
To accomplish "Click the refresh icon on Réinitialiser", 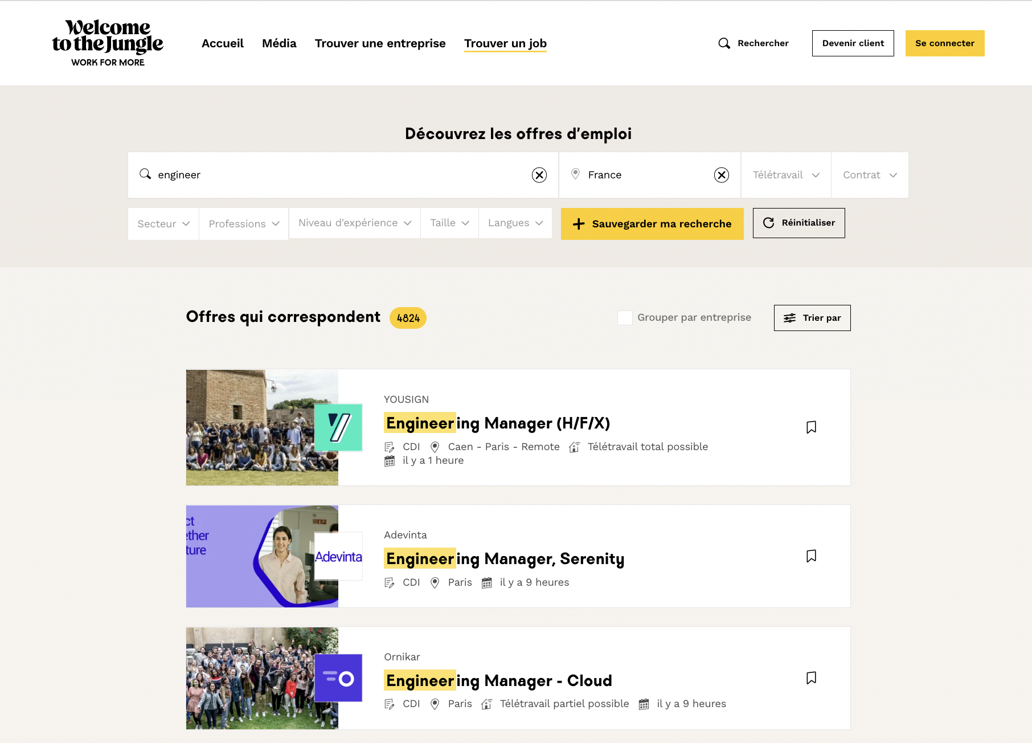I will tap(768, 223).
